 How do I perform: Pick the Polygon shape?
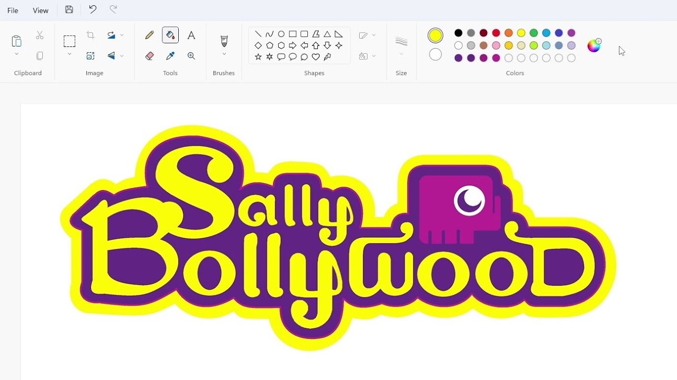pos(316,34)
